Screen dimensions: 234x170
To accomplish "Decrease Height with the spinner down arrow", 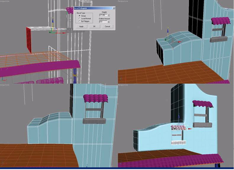I will point(109,16).
